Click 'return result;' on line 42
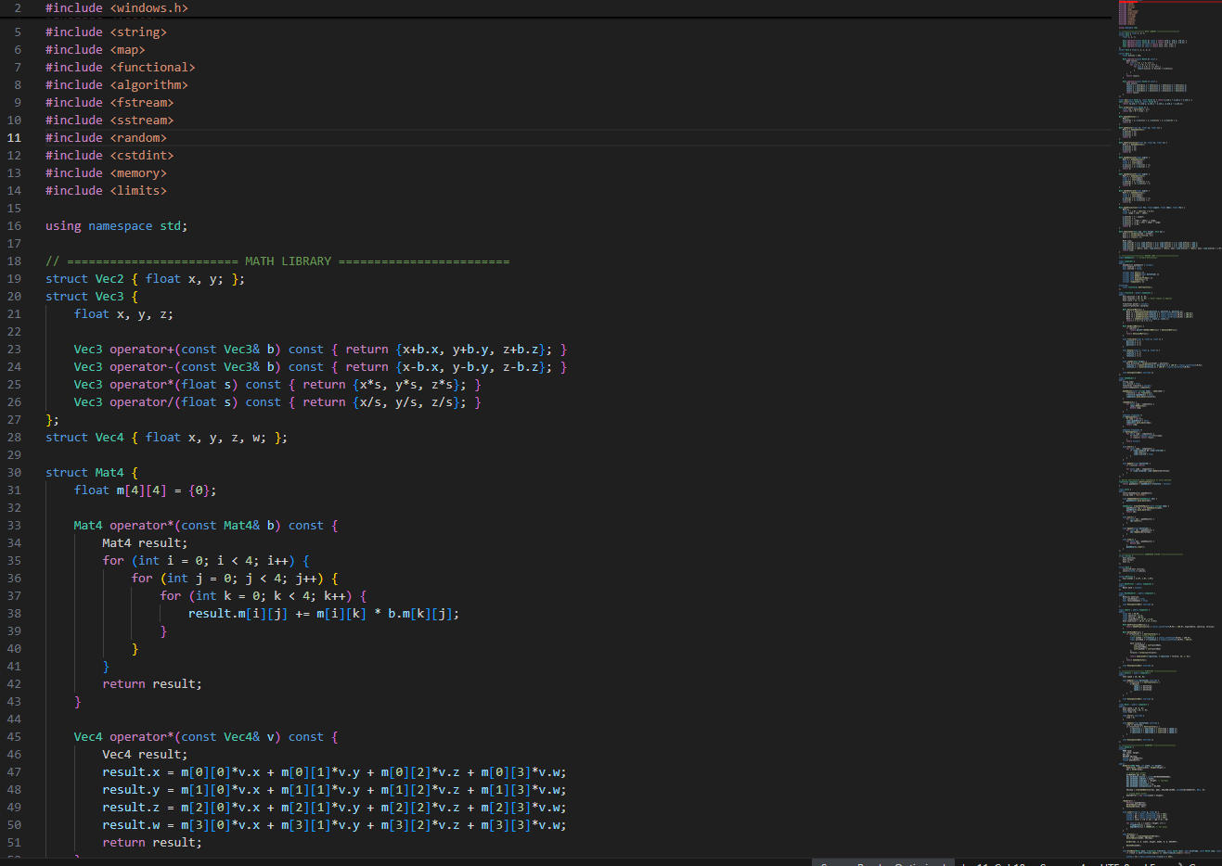1222x866 pixels. [152, 683]
